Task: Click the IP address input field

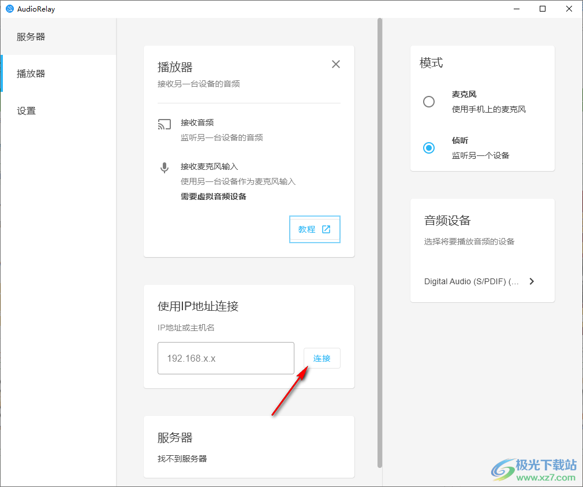Action: [x=226, y=358]
